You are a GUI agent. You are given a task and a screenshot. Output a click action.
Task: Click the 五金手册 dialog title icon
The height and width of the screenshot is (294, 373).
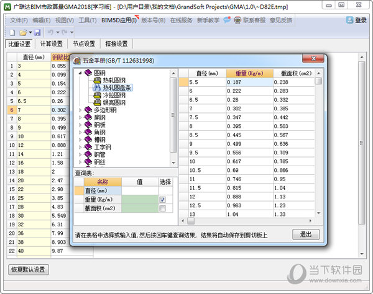tap(77, 61)
